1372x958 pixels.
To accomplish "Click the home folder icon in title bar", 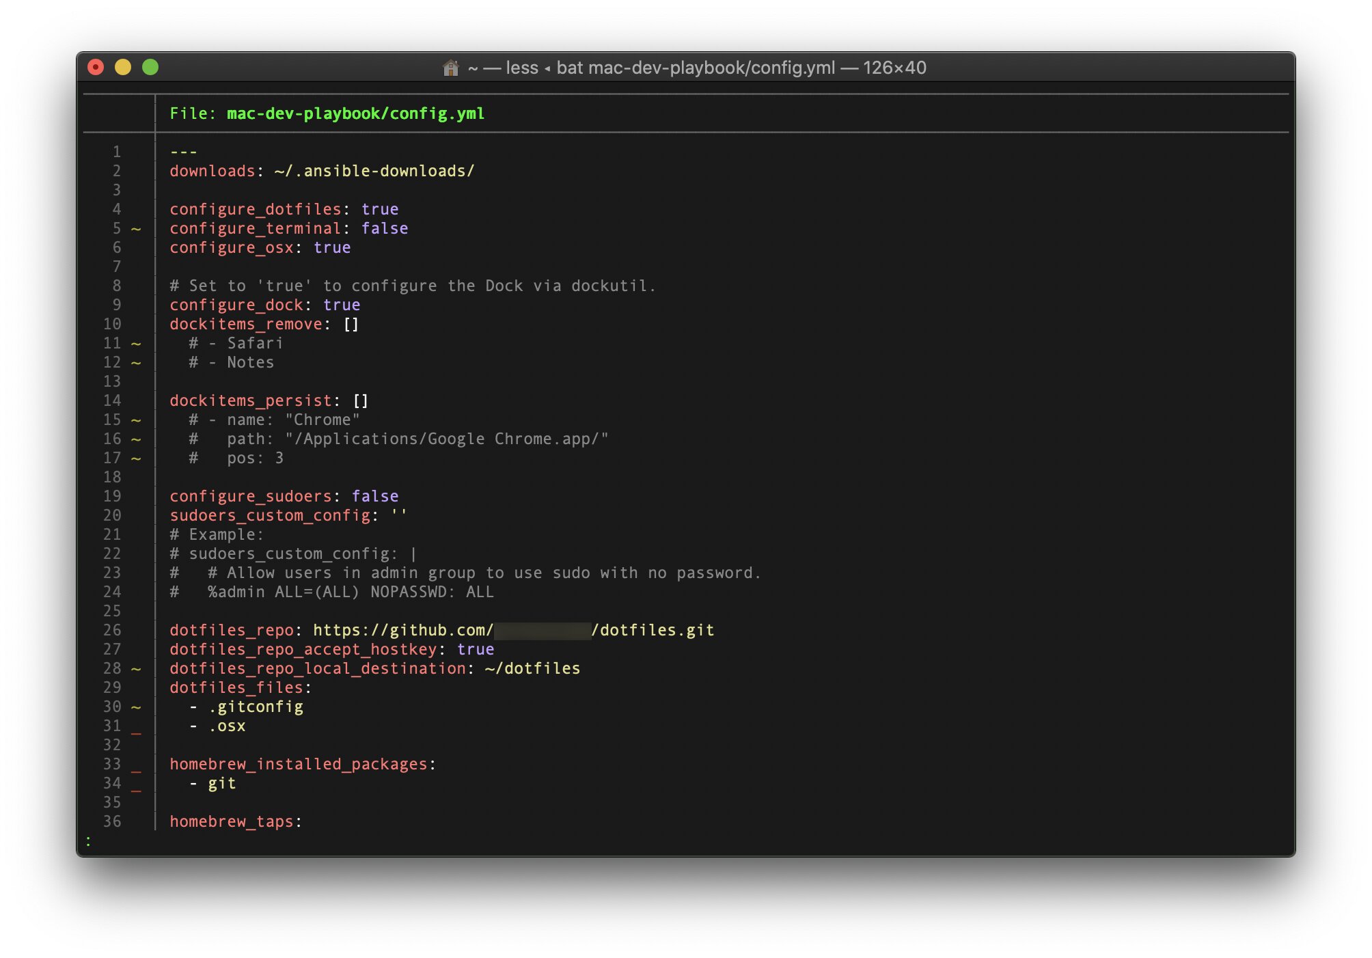I will [x=450, y=68].
